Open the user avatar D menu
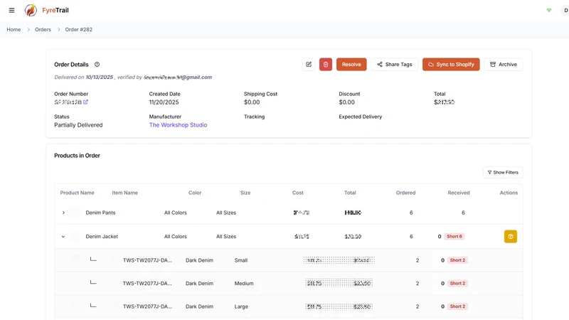The height and width of the screenshot is (320, 569). 565,10
